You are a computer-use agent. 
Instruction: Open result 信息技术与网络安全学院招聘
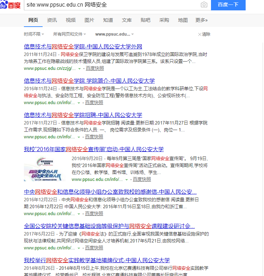[83, 115]
